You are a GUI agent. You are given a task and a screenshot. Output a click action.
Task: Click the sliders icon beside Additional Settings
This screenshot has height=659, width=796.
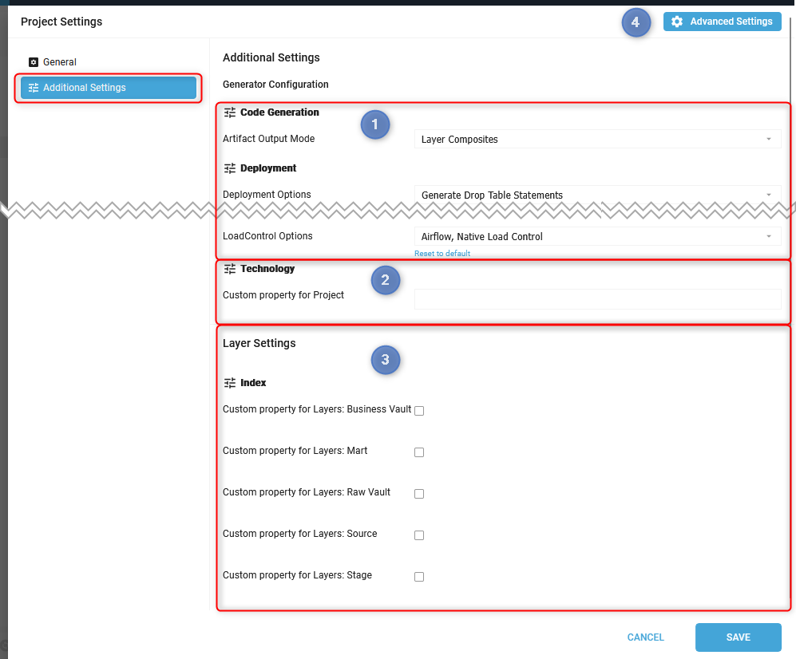34,88
